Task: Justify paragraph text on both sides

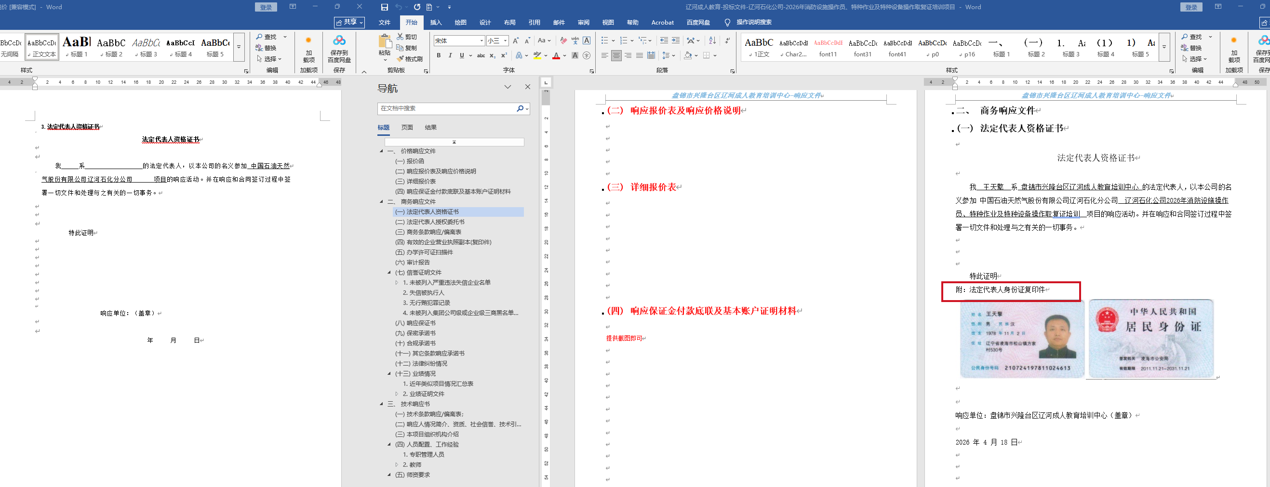Action: [640, 56]
